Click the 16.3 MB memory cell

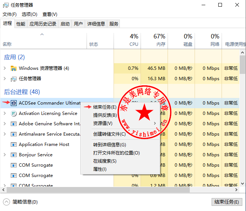pos(154,79)
